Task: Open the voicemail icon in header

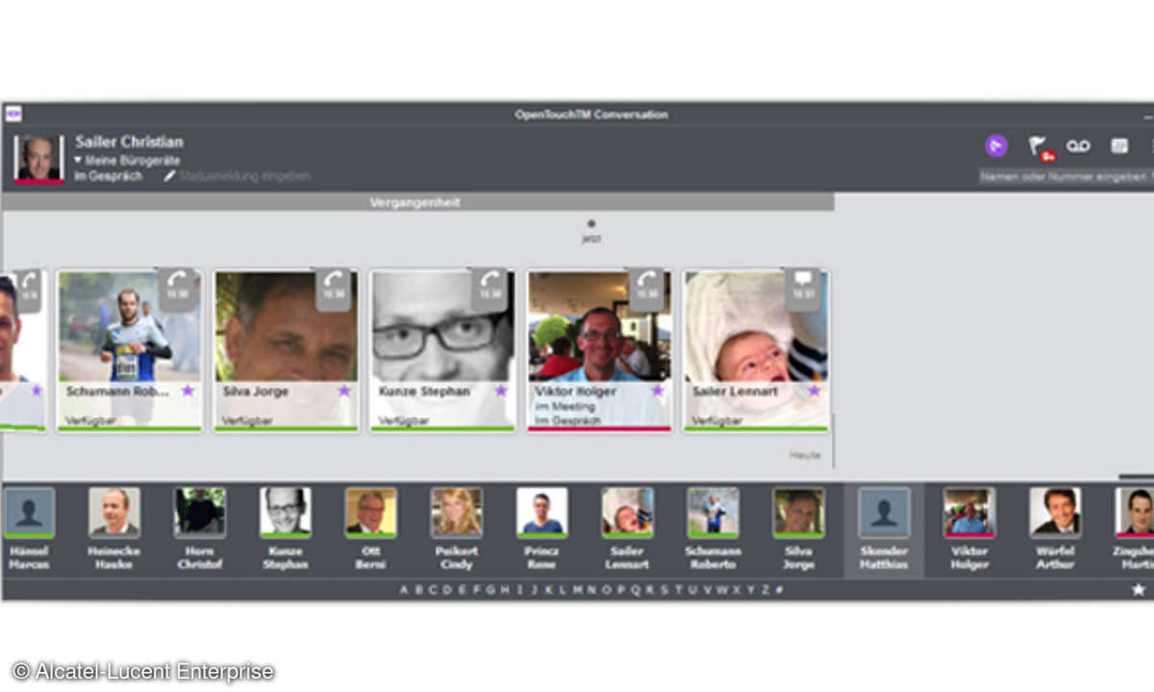Action: pyautogui.click(x=1078, y=145)
